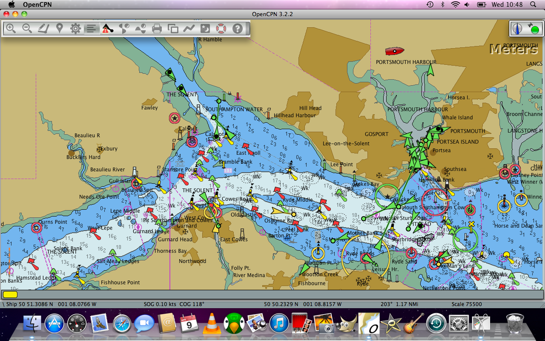Open OpenCPN help with the question mark
This screenshot has height=341, width=545.
pos(236,28)
